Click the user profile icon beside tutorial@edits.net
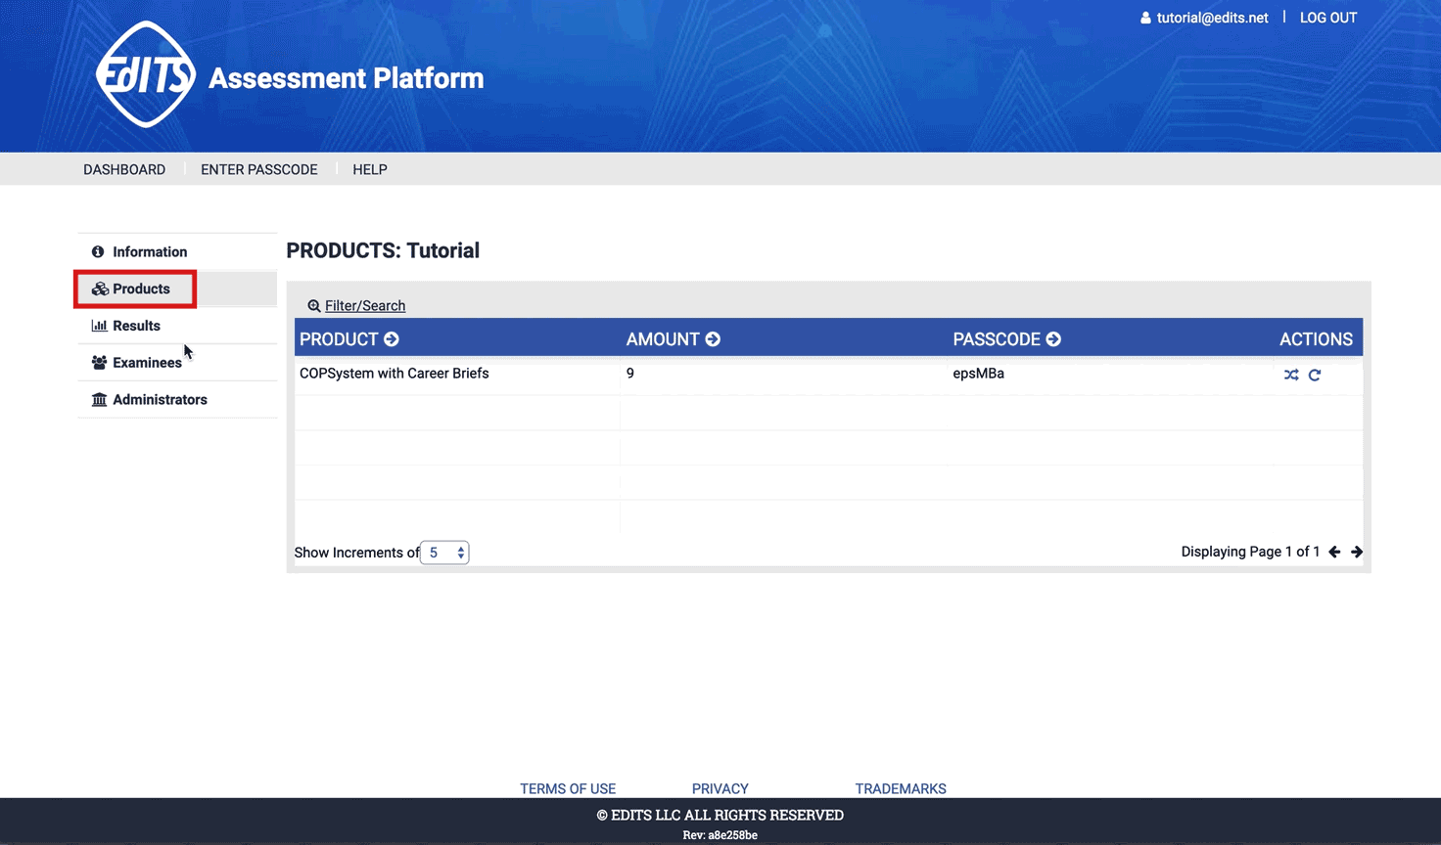 click(1145, 18)
